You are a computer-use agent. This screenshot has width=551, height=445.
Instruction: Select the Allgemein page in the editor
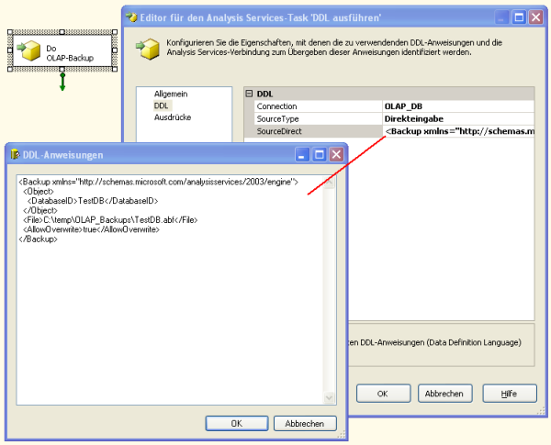pos(170,95)
